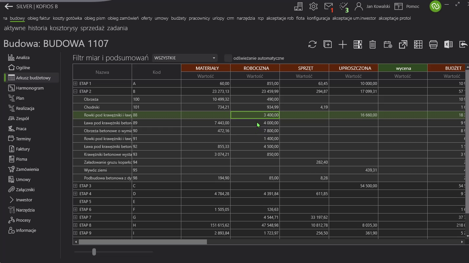Expand the ETAP 7 row
469x263 pixels.
(75, 217)
